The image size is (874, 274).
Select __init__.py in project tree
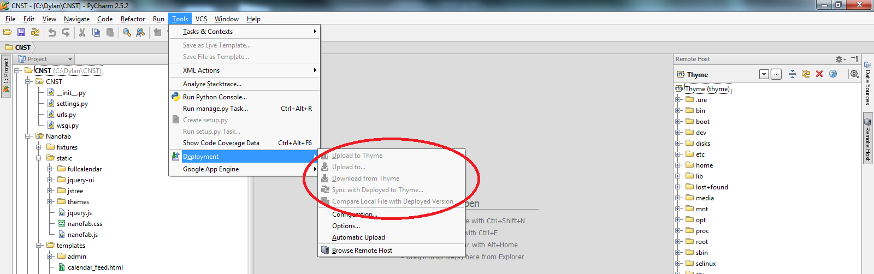click(71, 93)
